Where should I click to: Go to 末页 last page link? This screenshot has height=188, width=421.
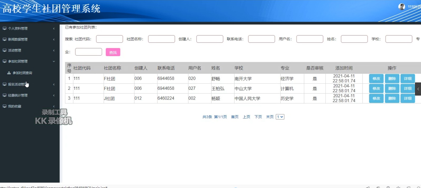click(270, 117)
